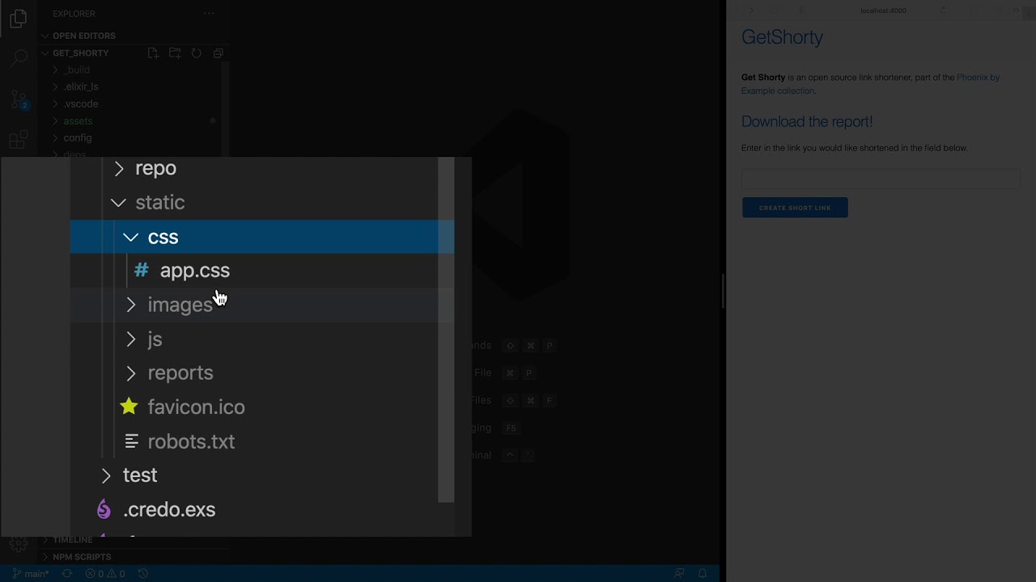
Task: Open the favicon.ico file
Action: (x=196, y=407)
